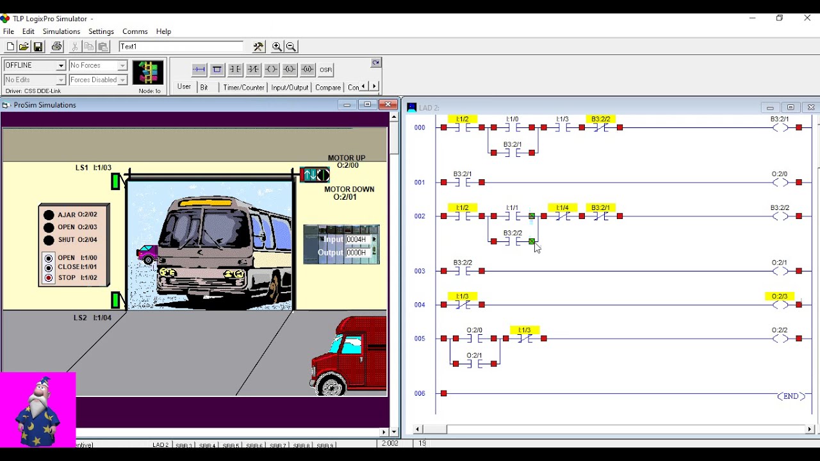Click the green LS2 limit switch
This screenshot has height=461, width=820.
click(115, 300)
